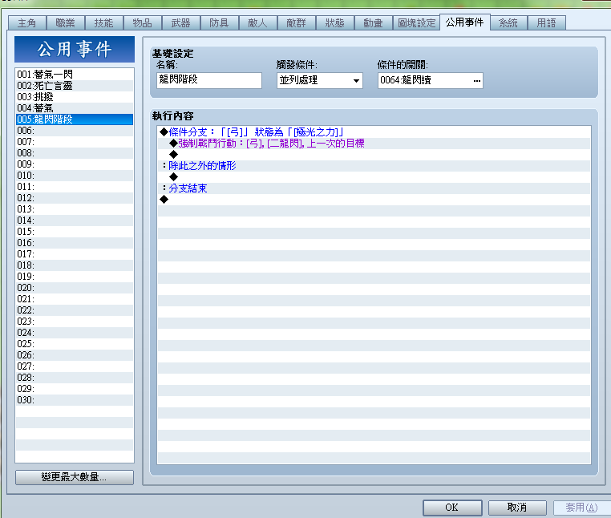
Task: Select empty event slot 010
Action: point(75,176)
